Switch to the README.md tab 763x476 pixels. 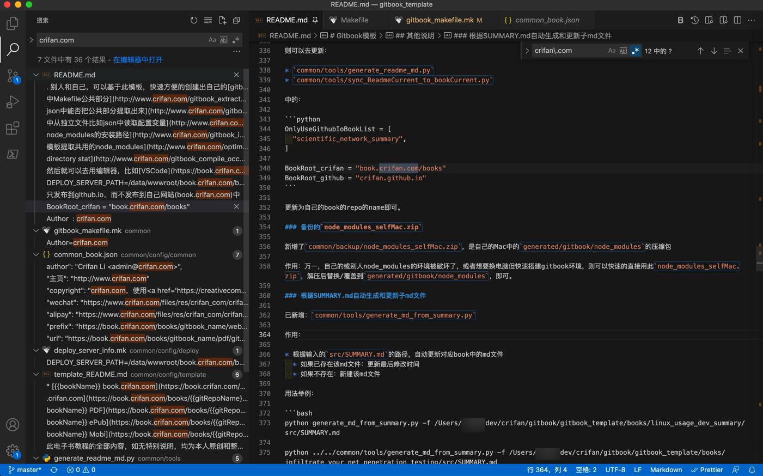287,20
